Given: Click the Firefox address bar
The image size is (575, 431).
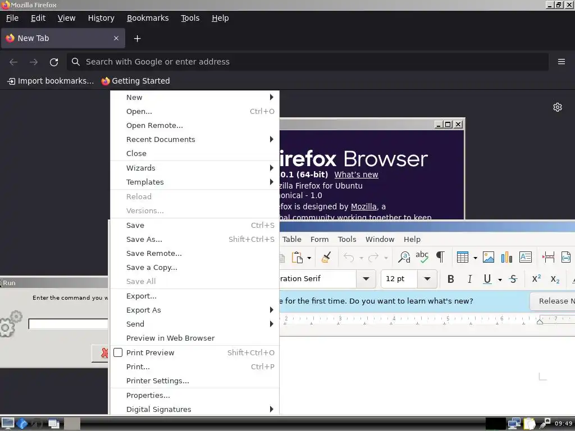Looking at the screenshot, I should click(x=308, y=62).
